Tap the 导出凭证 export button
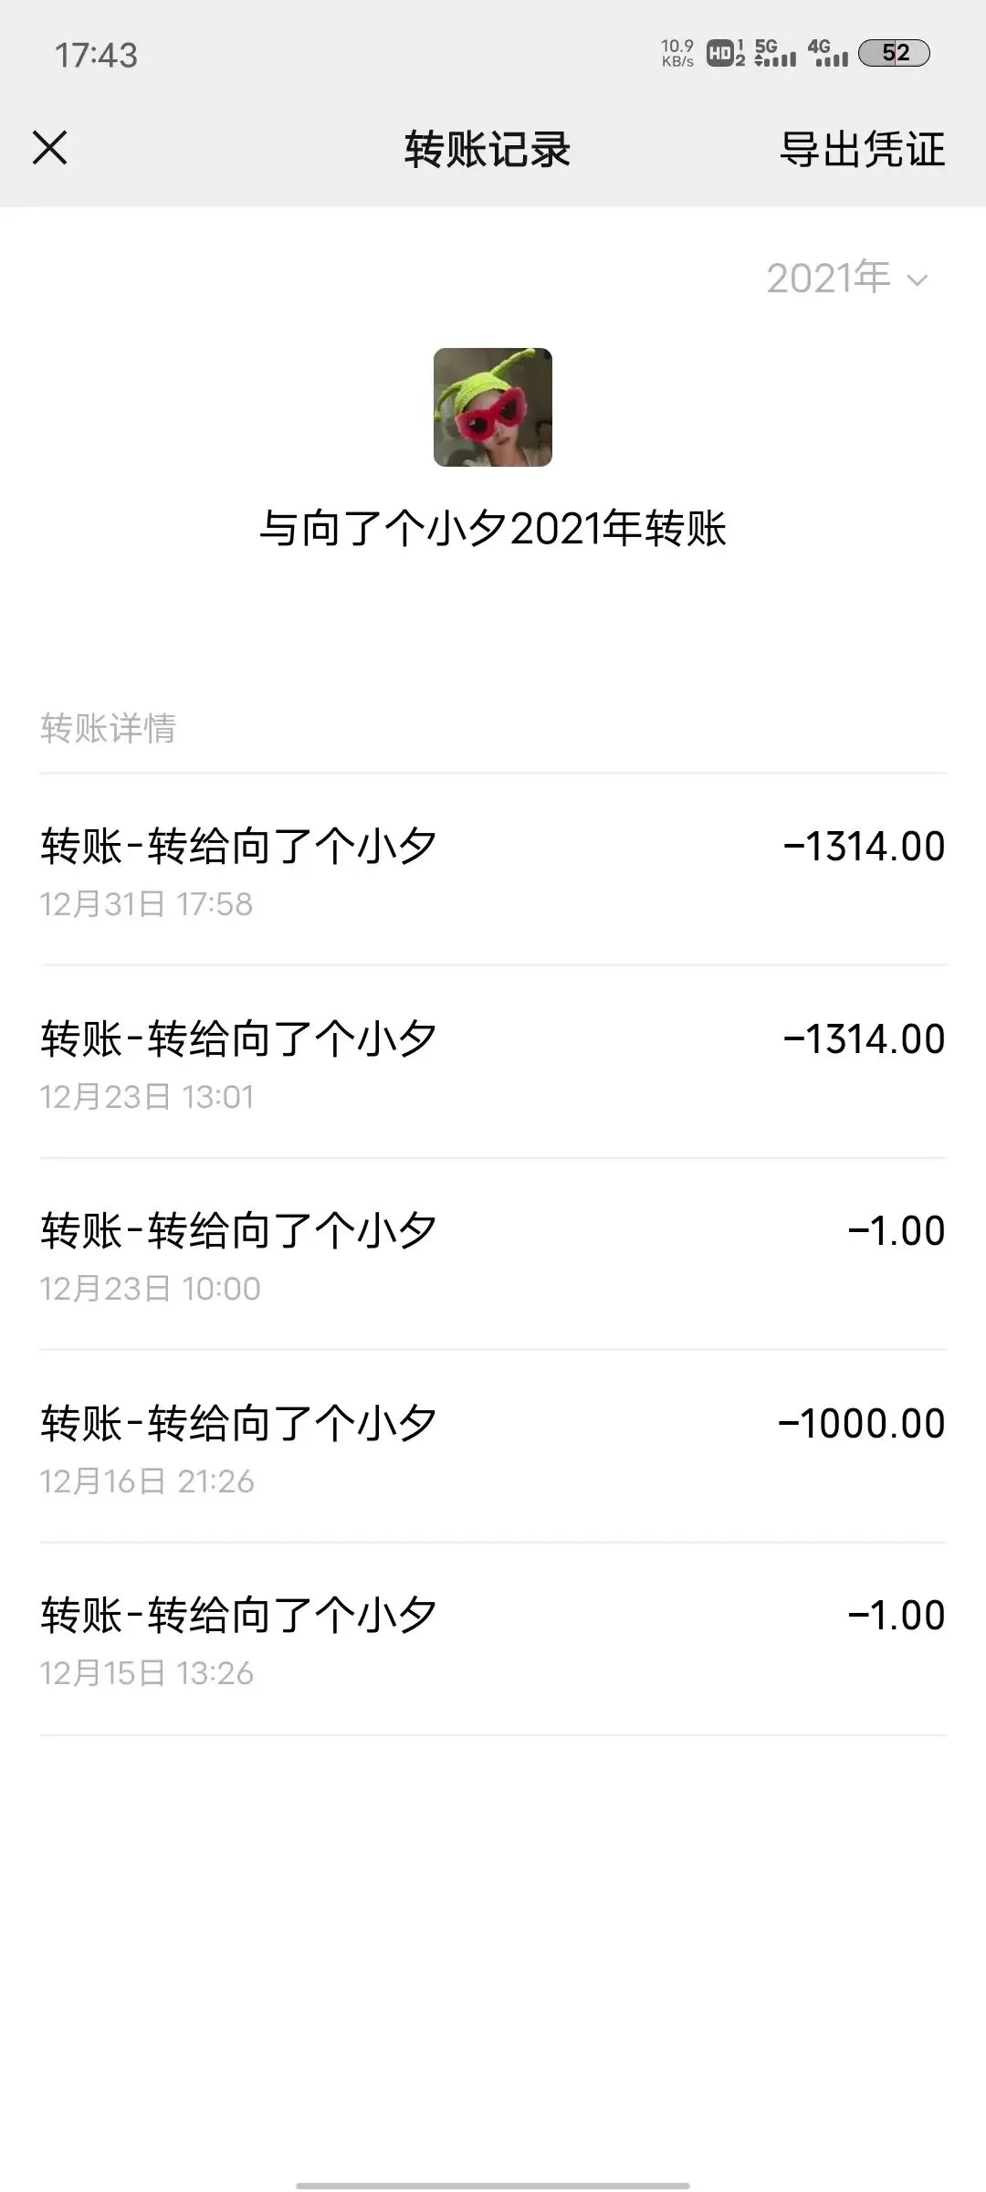The height and width of the screenshot is (2192, 986). point(862,149)
